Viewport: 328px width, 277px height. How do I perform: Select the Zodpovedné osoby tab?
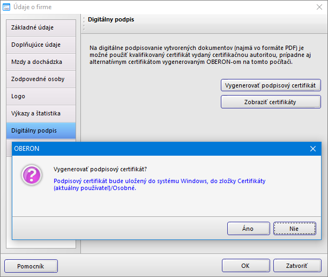[41, 79]
